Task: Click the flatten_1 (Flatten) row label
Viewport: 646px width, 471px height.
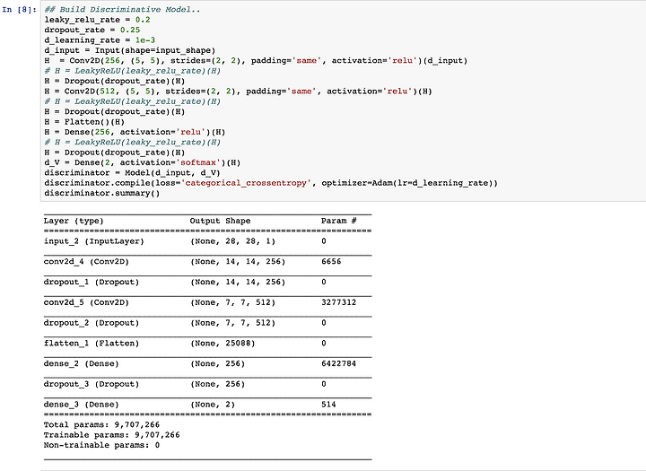Action: [92, 344]
